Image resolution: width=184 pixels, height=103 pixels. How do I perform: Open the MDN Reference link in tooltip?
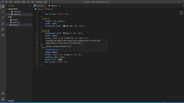click(52, 49)
